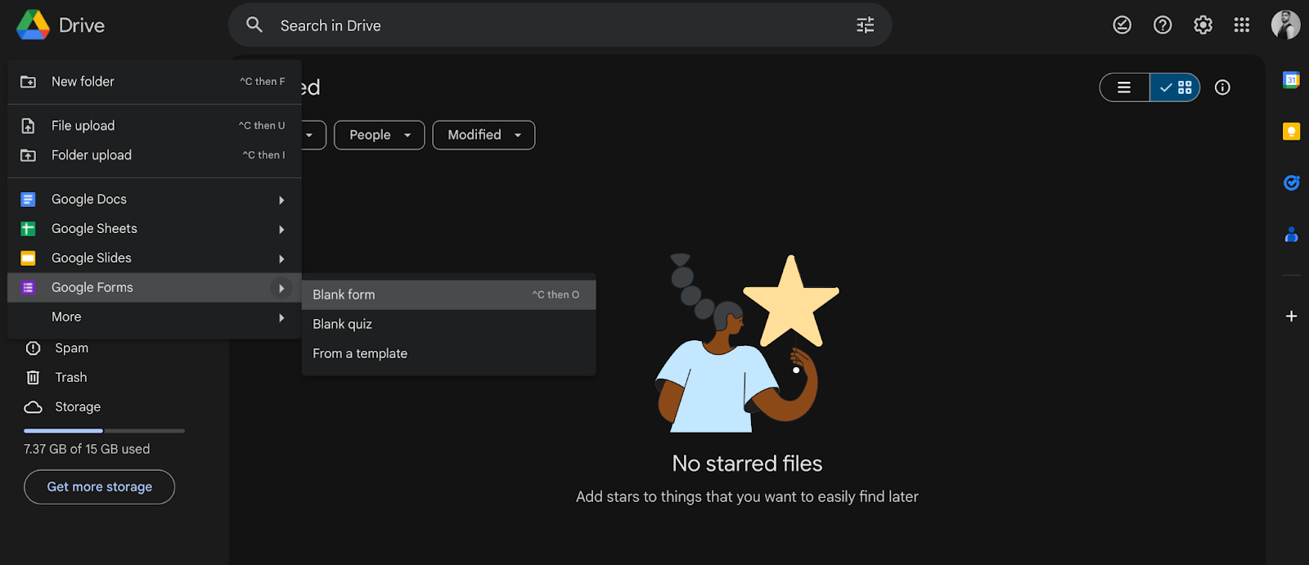Image resolution: width=1309 pixels, height=565 pixels.
Task: Click the Search in Drive field
Action: pos(560,25)
